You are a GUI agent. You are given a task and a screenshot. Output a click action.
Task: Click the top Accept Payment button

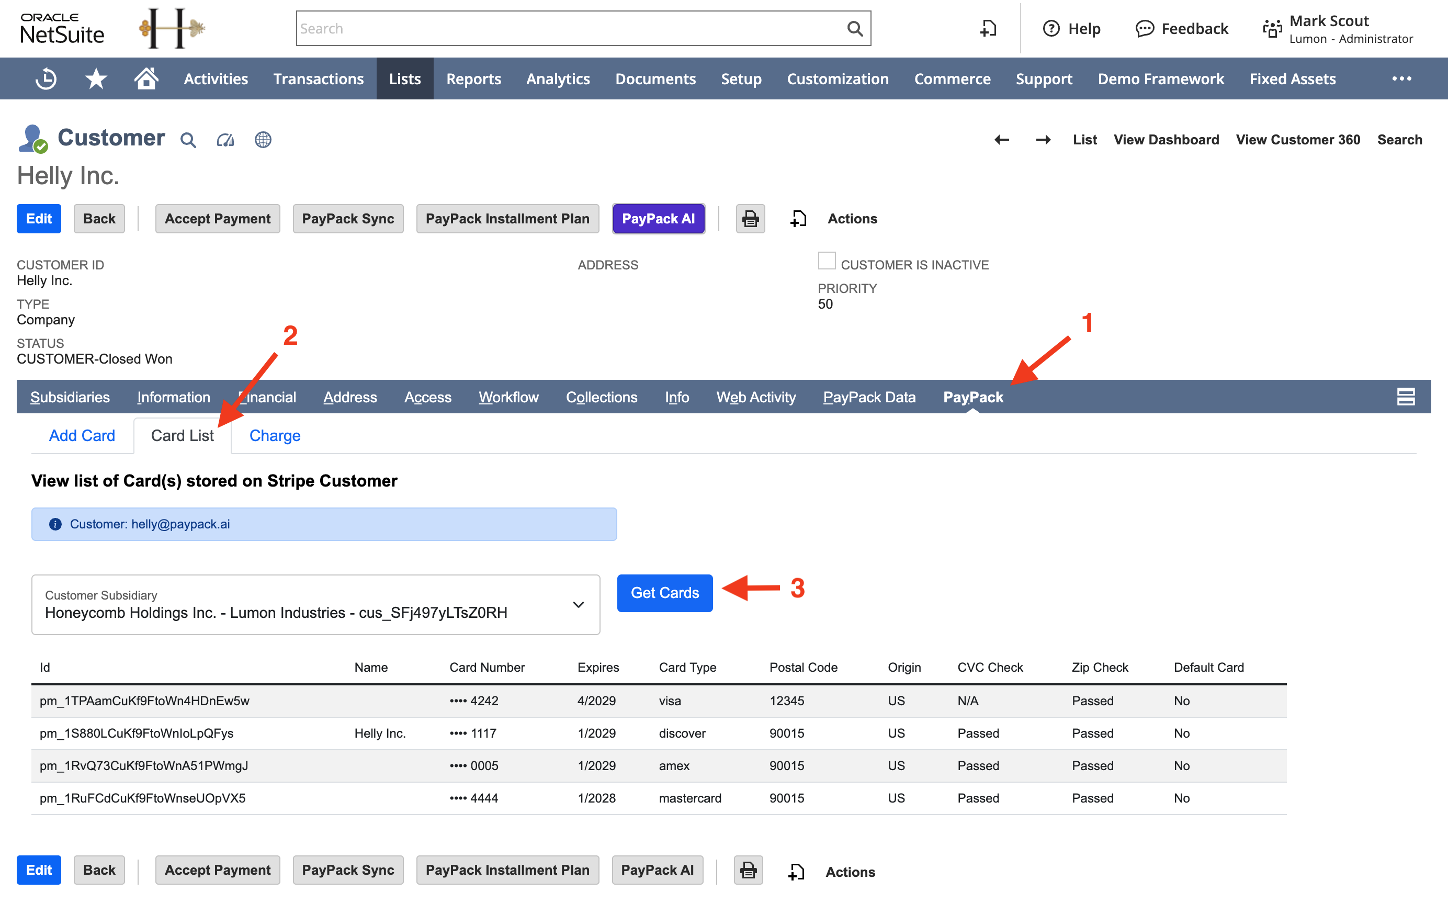pos(217,219)
